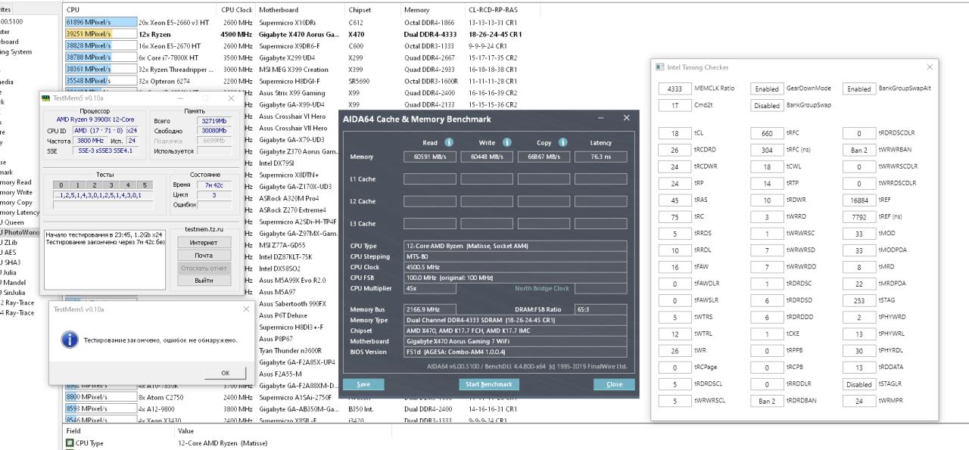969x450 pixels.
Task: Click the tRAS timing field showing 45
Action: [x=675, y=200]
